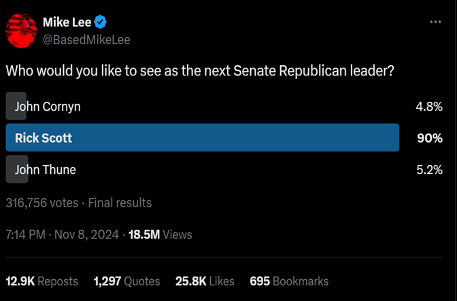
Task: Open the 7:14 PM Nov 8, 2024 timestamp
Action: [60, 234]
